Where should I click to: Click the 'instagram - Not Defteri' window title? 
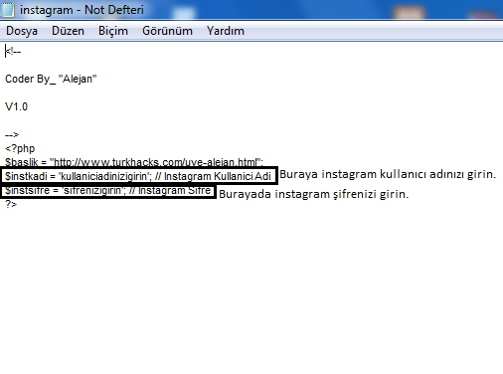point(82,10)
